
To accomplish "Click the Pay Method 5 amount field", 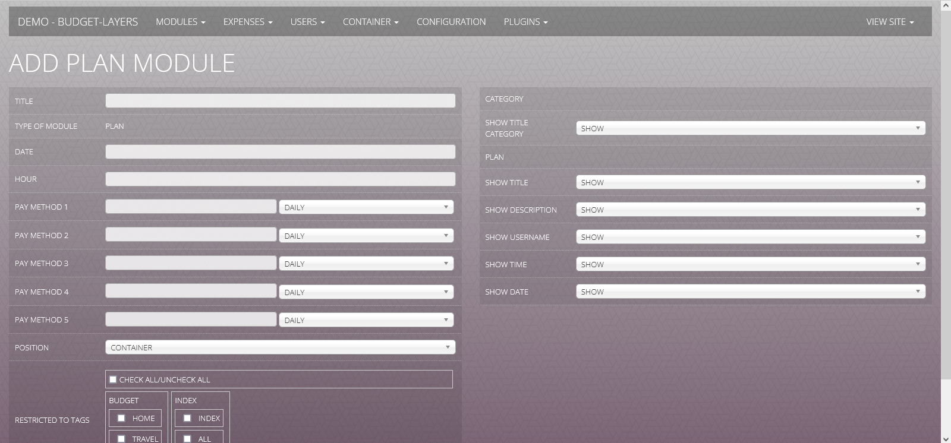I will (191, 319).
